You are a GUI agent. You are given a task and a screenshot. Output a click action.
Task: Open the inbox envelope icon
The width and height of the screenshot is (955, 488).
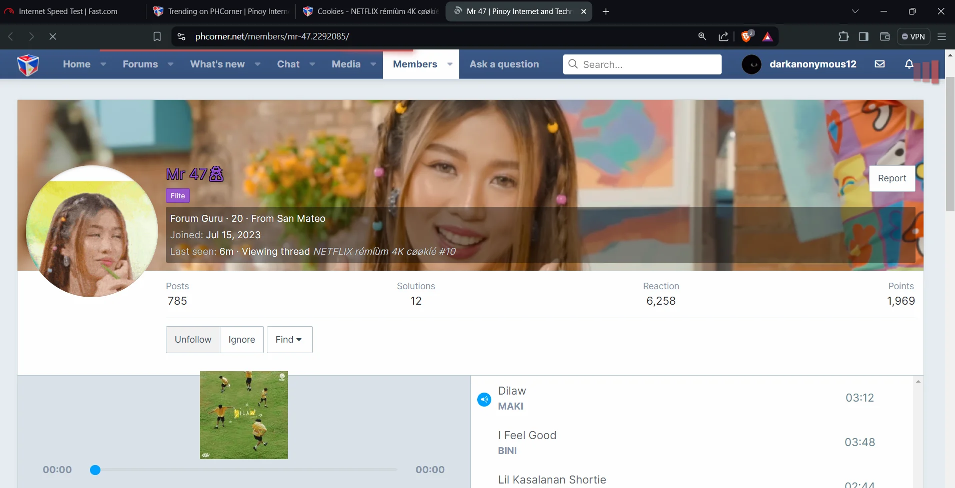pos(880,64)
